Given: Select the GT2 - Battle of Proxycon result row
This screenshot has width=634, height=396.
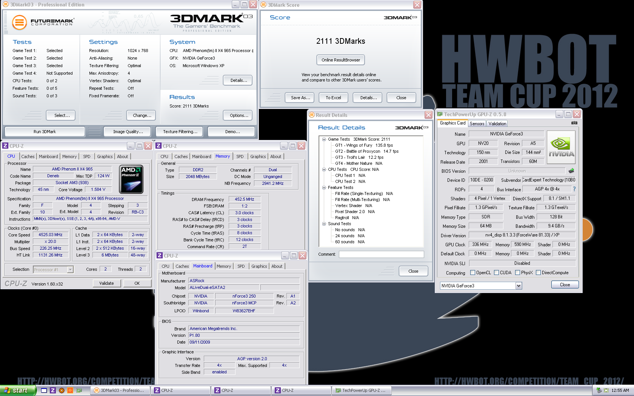Looking at the screenshot, I should pyautogui.click(x=367, y=151).
